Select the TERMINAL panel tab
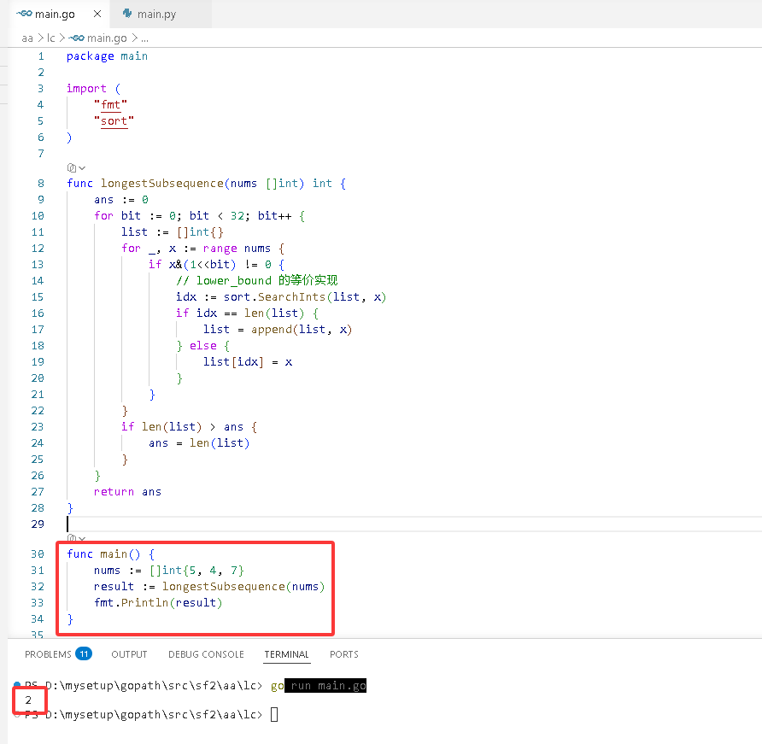The image size is (762, 744). click(x=287, y=654)
